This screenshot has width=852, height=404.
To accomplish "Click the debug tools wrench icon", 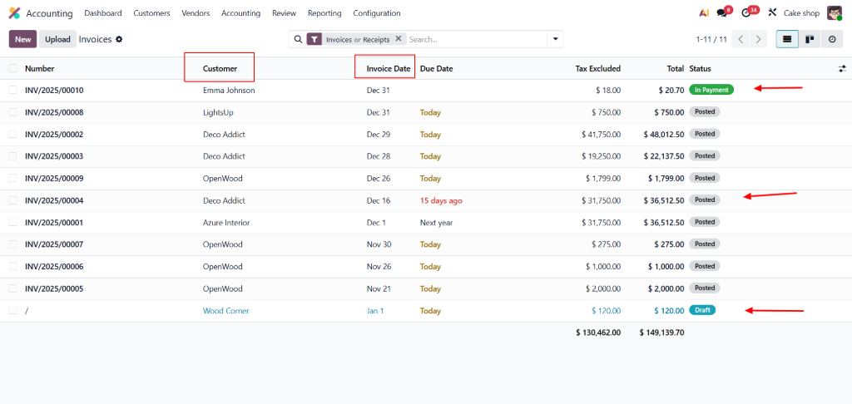I will click(x=772, y=13).
